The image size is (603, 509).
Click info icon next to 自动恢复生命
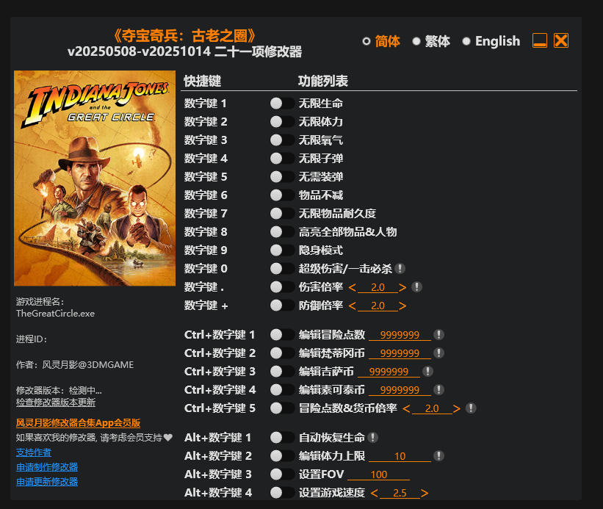pos(372,438)
